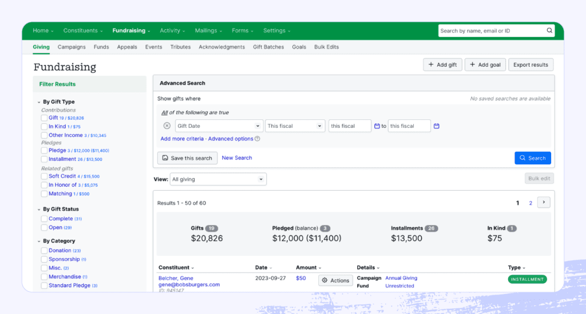The image size is (586, 314).
Task: Check the Donation category box
Action: [44, 251]
